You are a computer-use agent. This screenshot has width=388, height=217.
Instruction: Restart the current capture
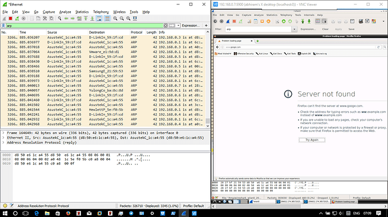point(17,19)
